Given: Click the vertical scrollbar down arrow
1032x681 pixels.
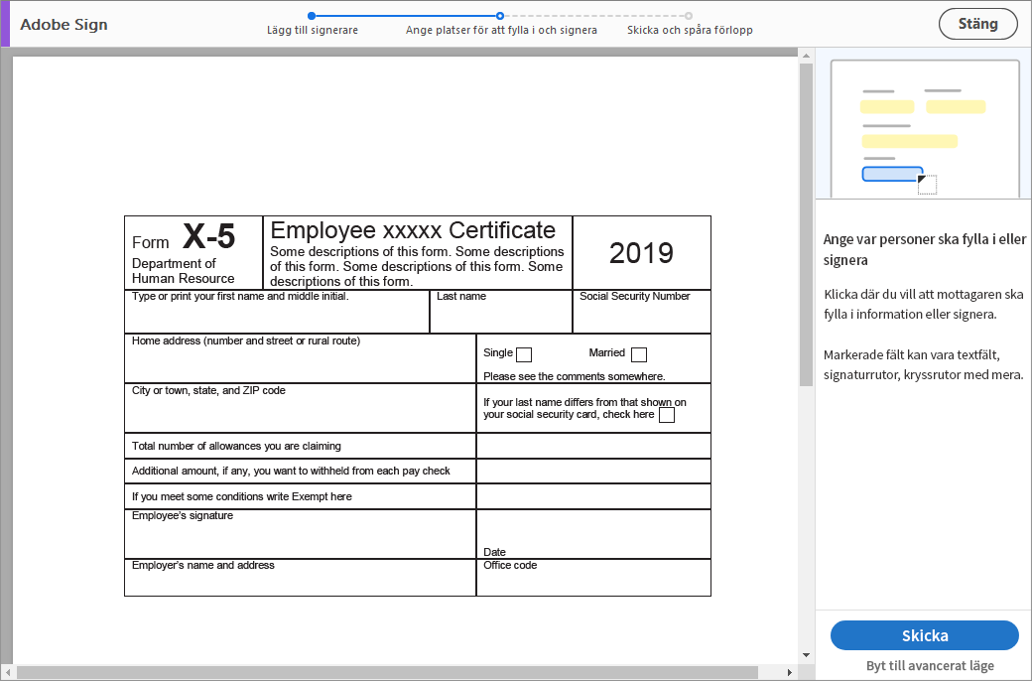Looking at the screenshot, I should point(806,655).
